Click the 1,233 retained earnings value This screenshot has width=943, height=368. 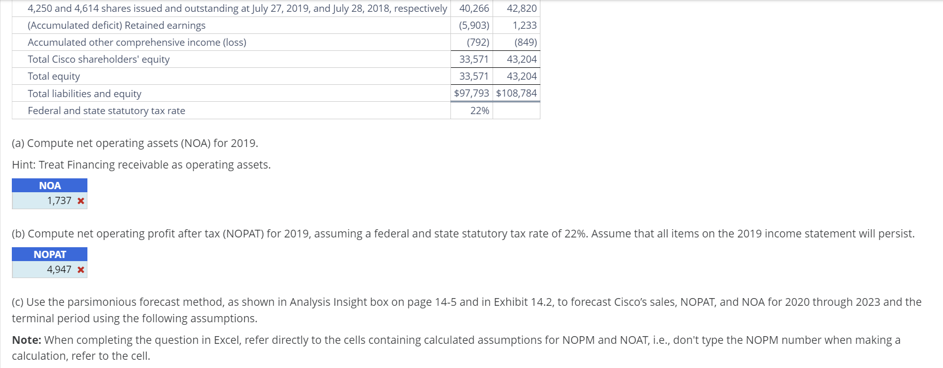[524, 25]
